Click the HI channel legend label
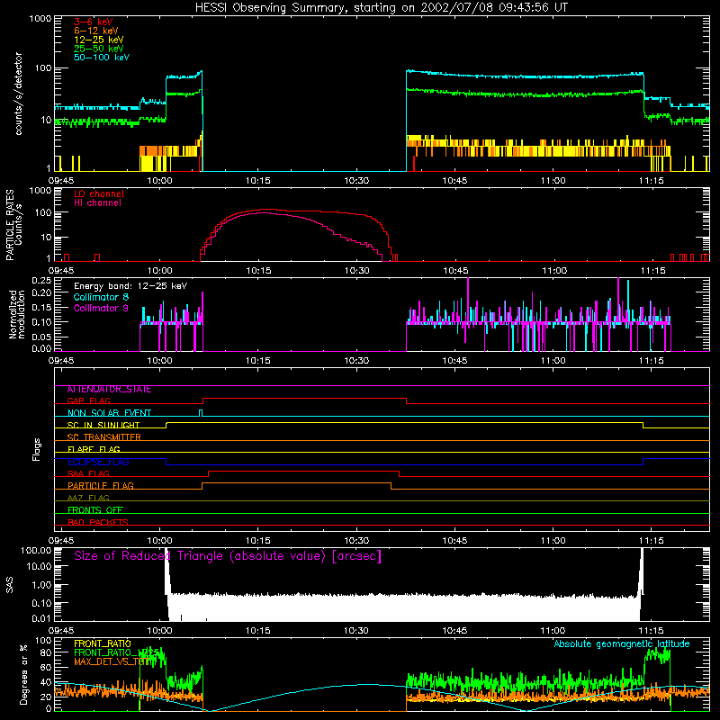This screenshot has height=720, width=720. pyautogui.click(x=97, y=203)
